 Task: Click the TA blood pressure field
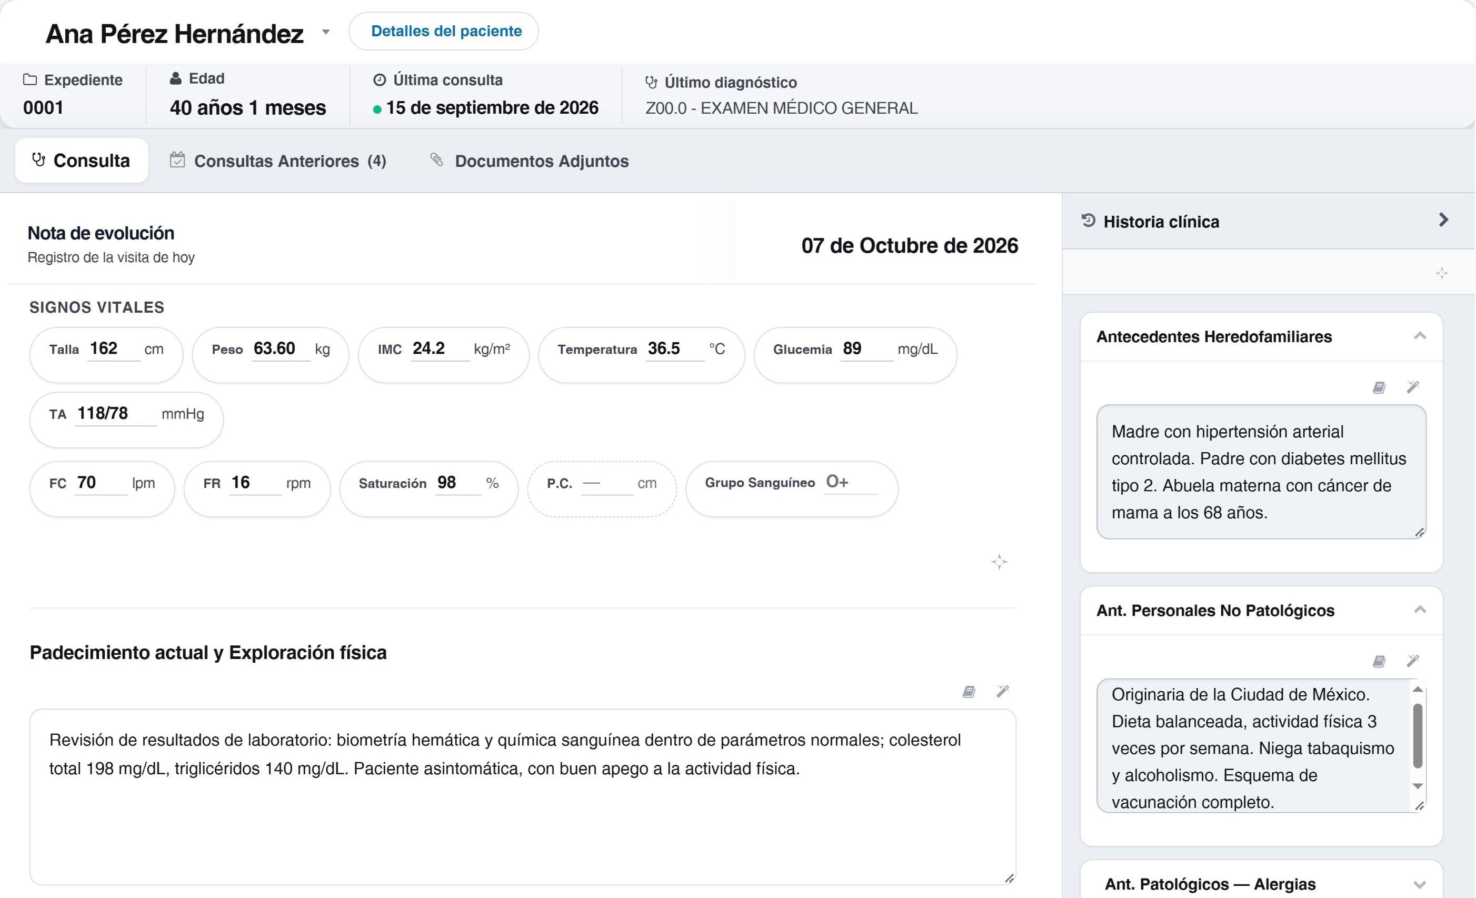click(116, 413)
